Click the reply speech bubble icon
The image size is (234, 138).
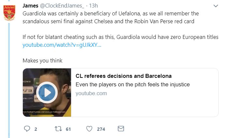click(x=27, y=129)
